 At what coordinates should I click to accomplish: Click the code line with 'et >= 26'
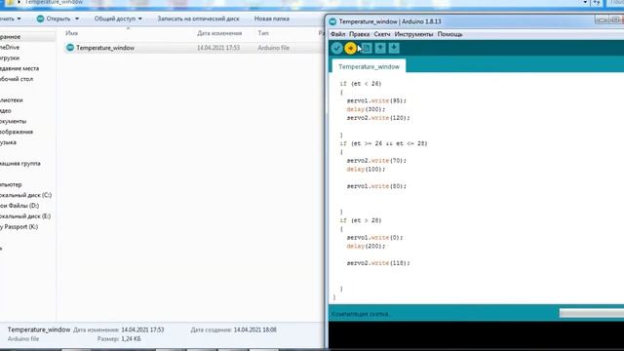pos(383,143)
